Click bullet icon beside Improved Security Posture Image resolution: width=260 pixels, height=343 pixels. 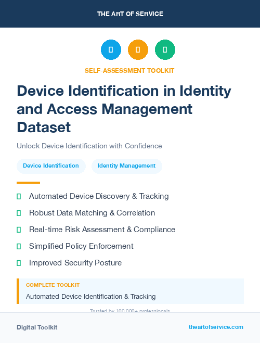[19, 263]
